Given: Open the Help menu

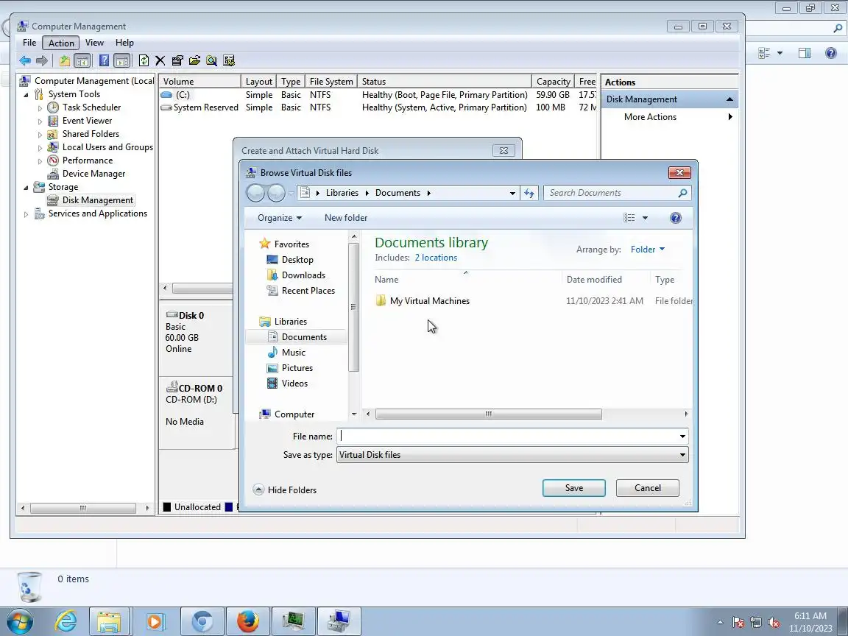Looking at the screenshot, I should [124, 43].
